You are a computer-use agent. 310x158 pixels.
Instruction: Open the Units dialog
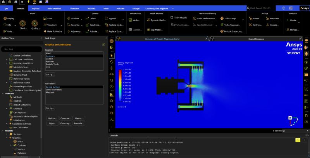click(9, 32)
